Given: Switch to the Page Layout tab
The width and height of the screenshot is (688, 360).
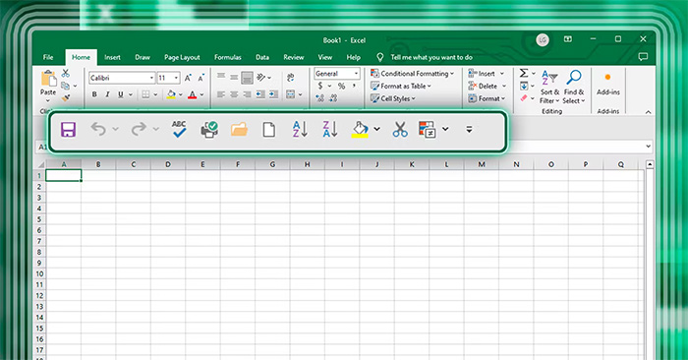Looking at the screenshot, I should [182, 57].
